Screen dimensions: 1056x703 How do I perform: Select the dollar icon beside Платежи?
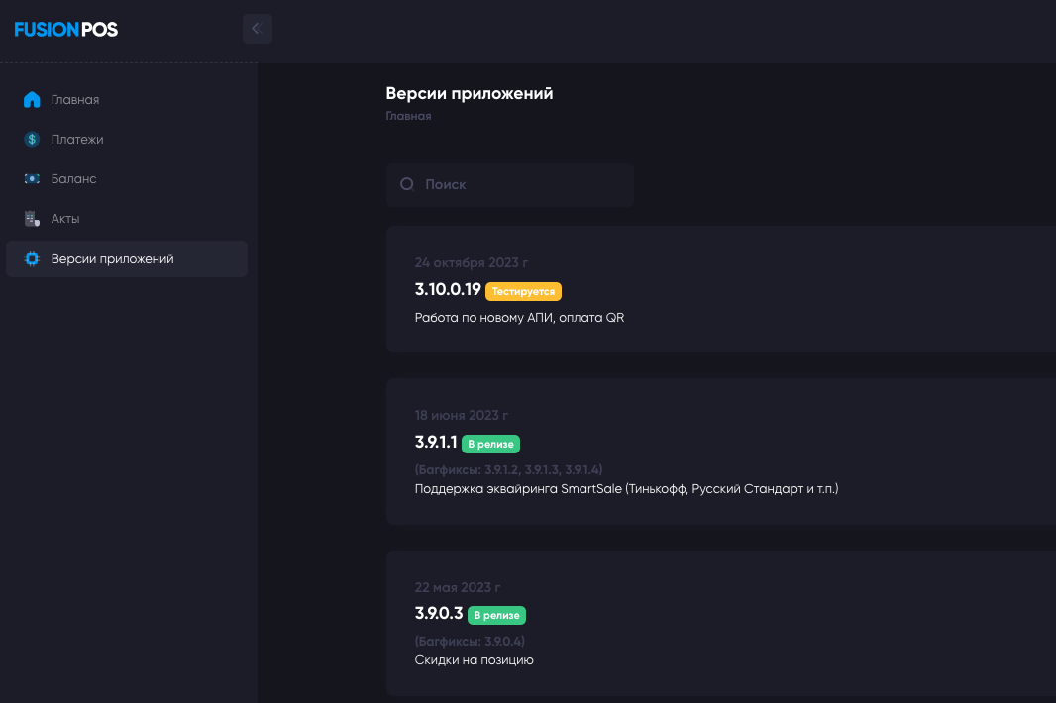point(32,139)
